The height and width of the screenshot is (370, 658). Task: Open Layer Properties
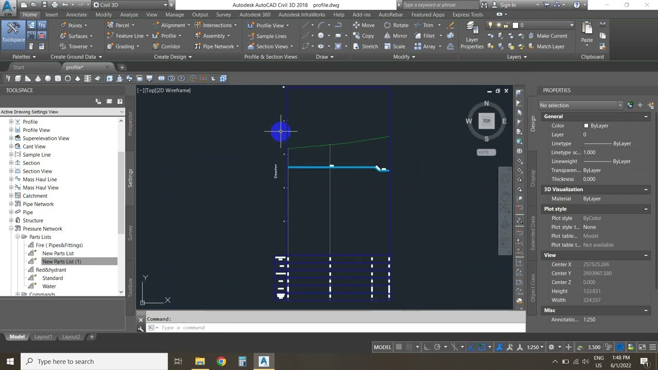pos(472,35)
